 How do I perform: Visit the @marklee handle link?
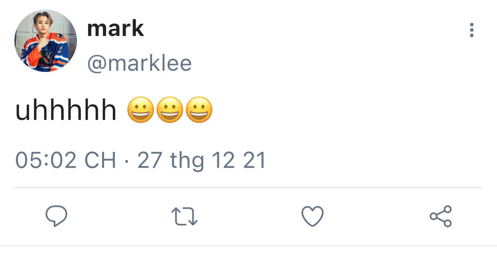tap(139, 64)
